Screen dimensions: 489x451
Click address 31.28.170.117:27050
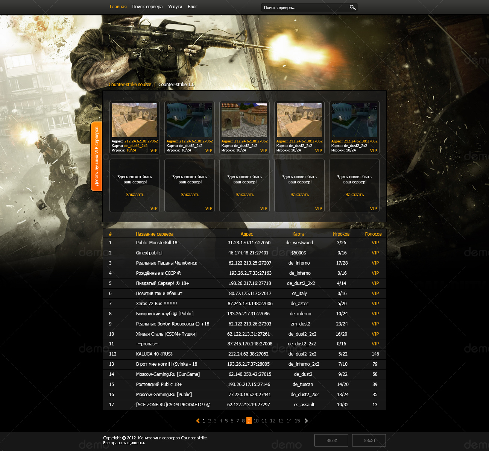tap(249, 243)
